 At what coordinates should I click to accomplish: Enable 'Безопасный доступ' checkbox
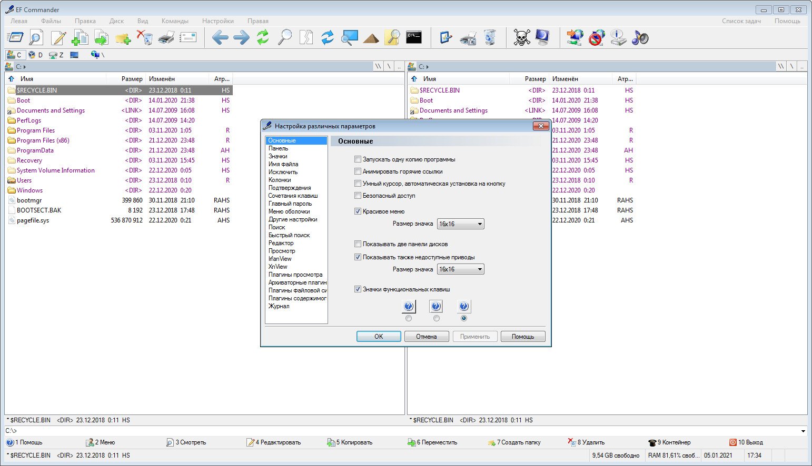coord(358,196)
